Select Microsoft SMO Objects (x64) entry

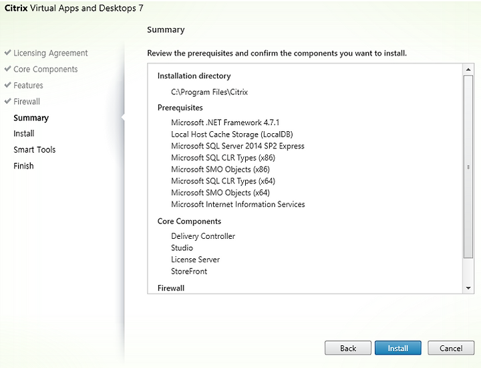[x=220, y=193]
